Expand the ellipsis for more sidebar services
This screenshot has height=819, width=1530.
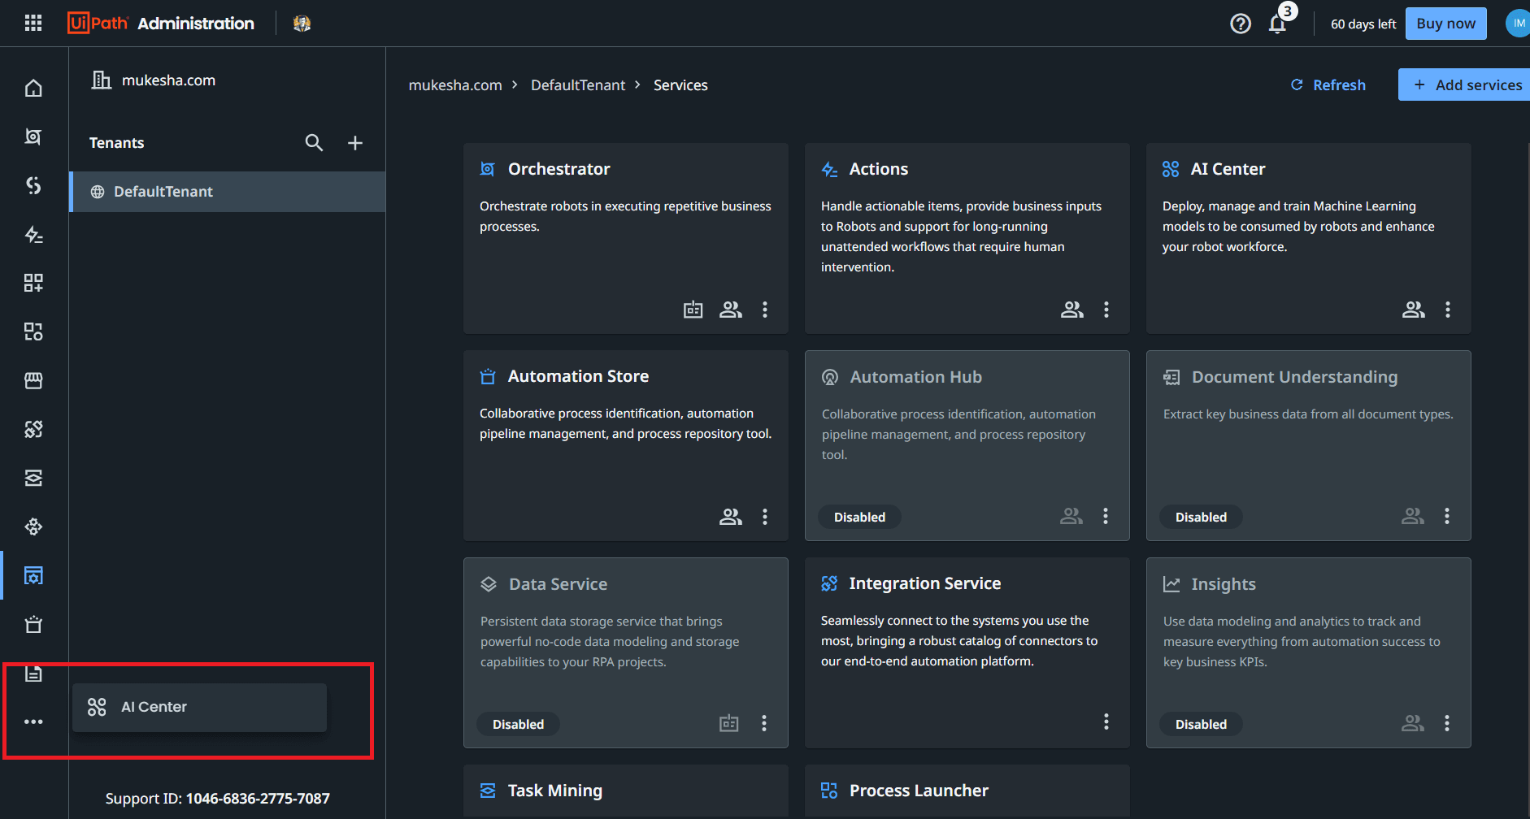pyautogui.click(x=33, y=721)
